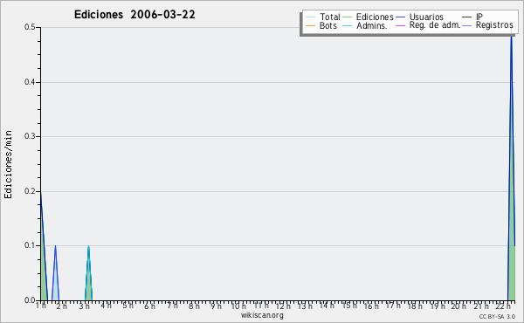Image resolution: width=524 pixels, height=323 pixels.
Task: Click the 0.1 y-axis value
Action: [x=30, y=245]
